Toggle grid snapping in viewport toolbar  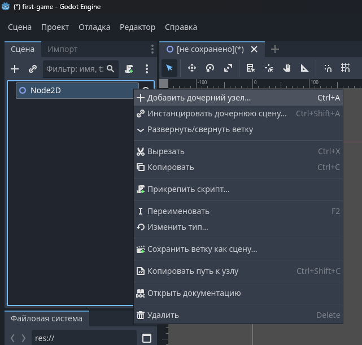[346, 68]
